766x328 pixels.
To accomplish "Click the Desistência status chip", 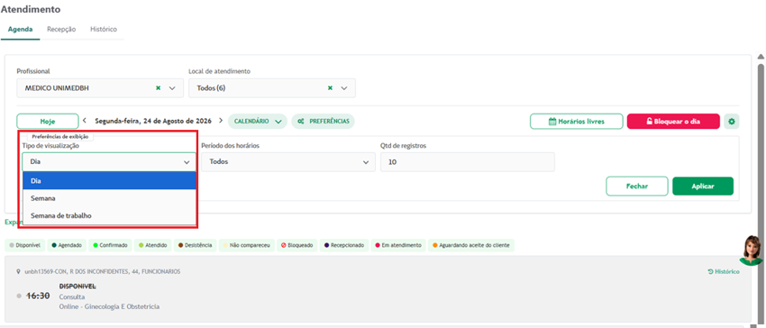I will 195,245.
